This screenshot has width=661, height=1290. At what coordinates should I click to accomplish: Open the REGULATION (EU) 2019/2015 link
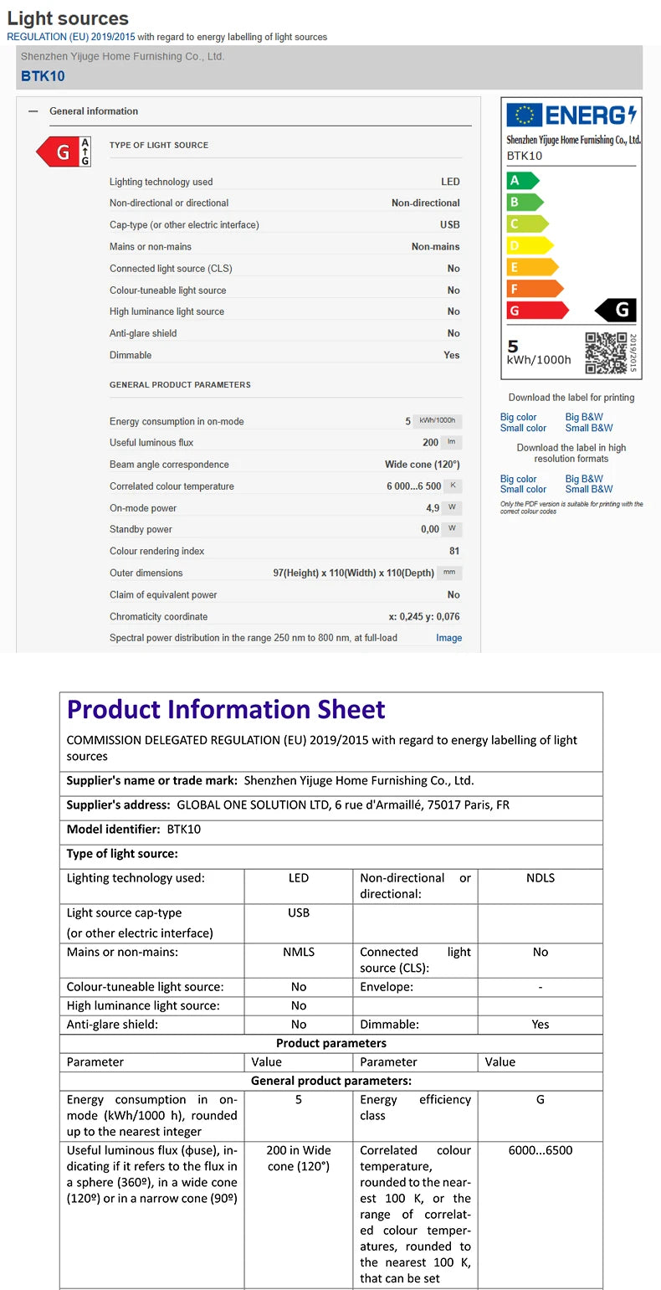pyautogui.click(x=71, y=37)
